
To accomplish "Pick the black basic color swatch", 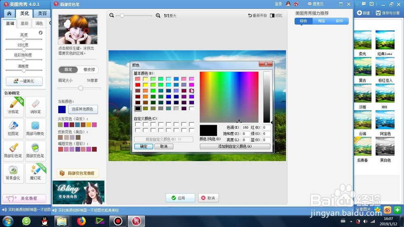I will click(x=138, y=109).
